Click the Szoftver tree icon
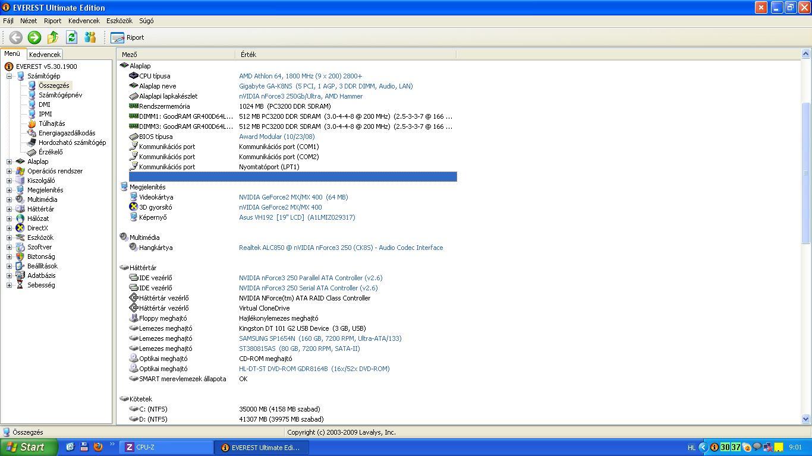812x456 pixels. pos(20,247)
